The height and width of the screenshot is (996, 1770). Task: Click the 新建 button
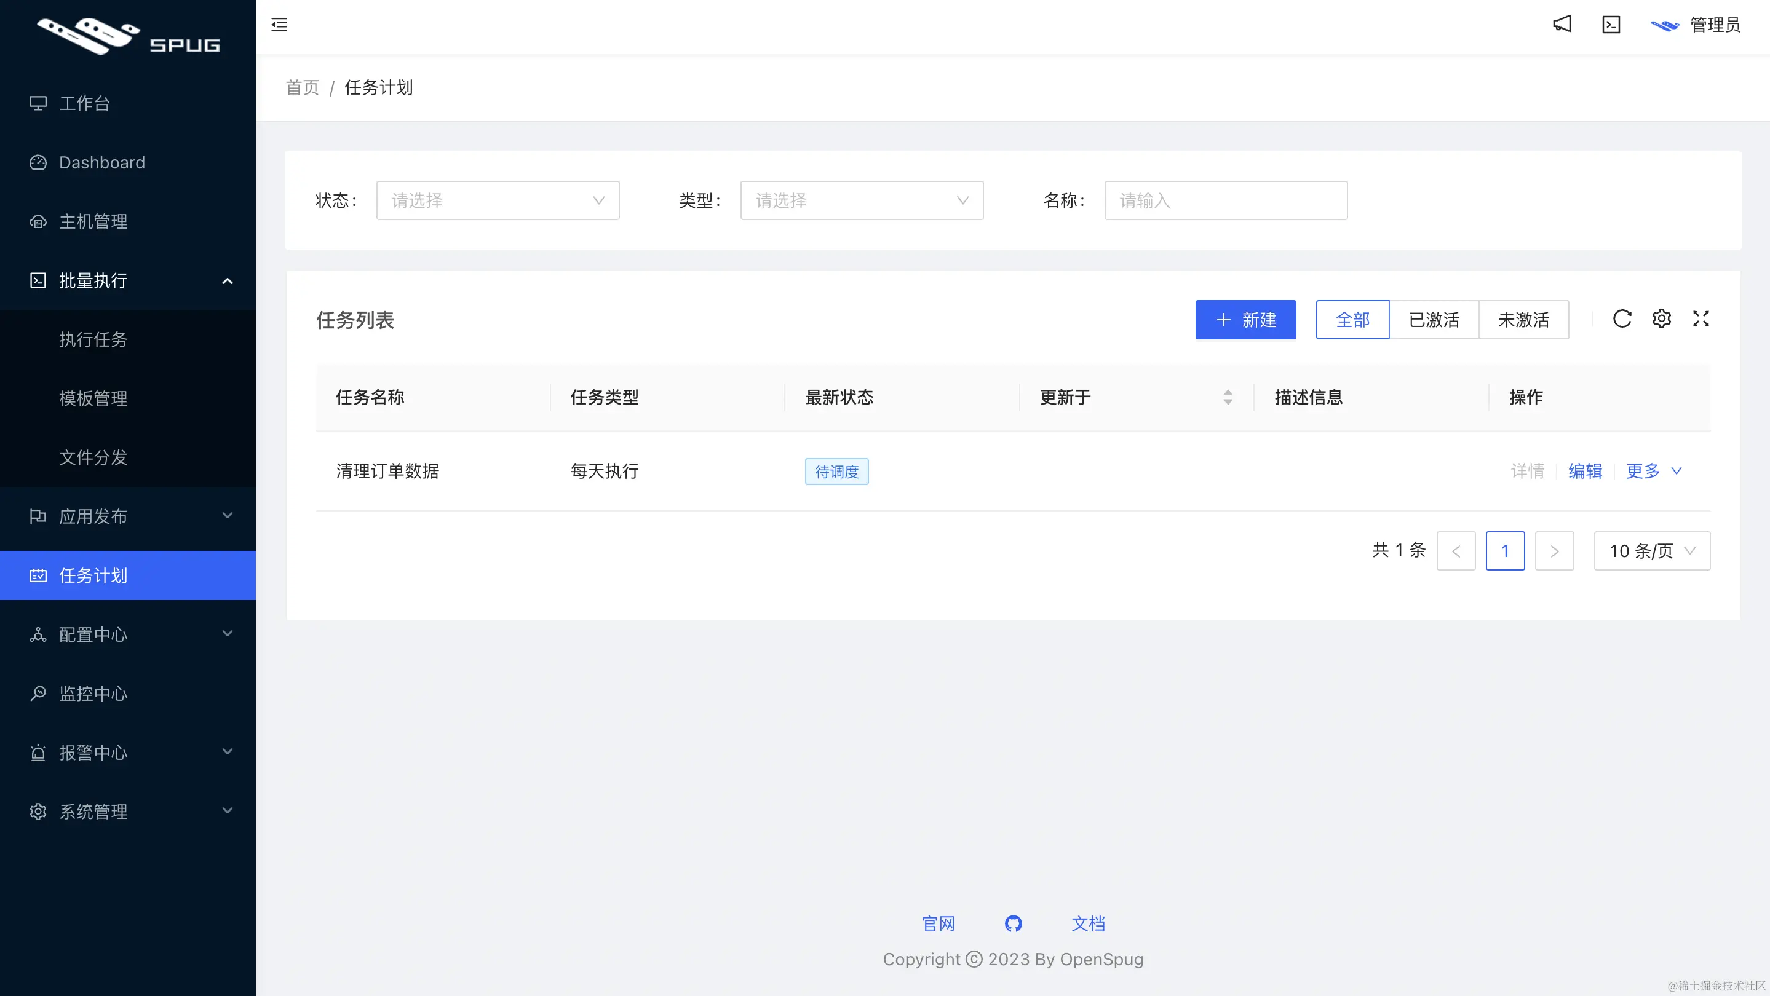coord(1245,320)
